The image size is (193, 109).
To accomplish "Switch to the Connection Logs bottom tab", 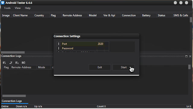I will coord(12,101).
